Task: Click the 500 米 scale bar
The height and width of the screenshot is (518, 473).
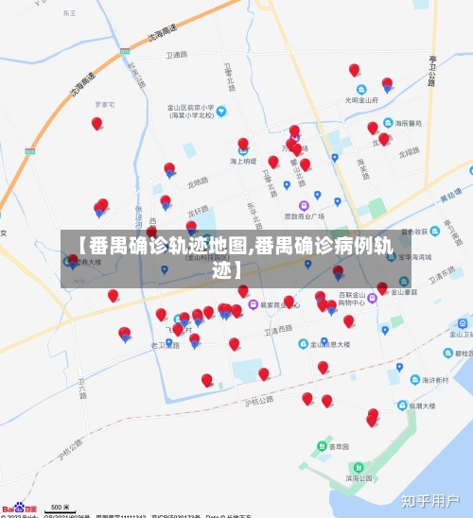Action: tap(61, 509)
